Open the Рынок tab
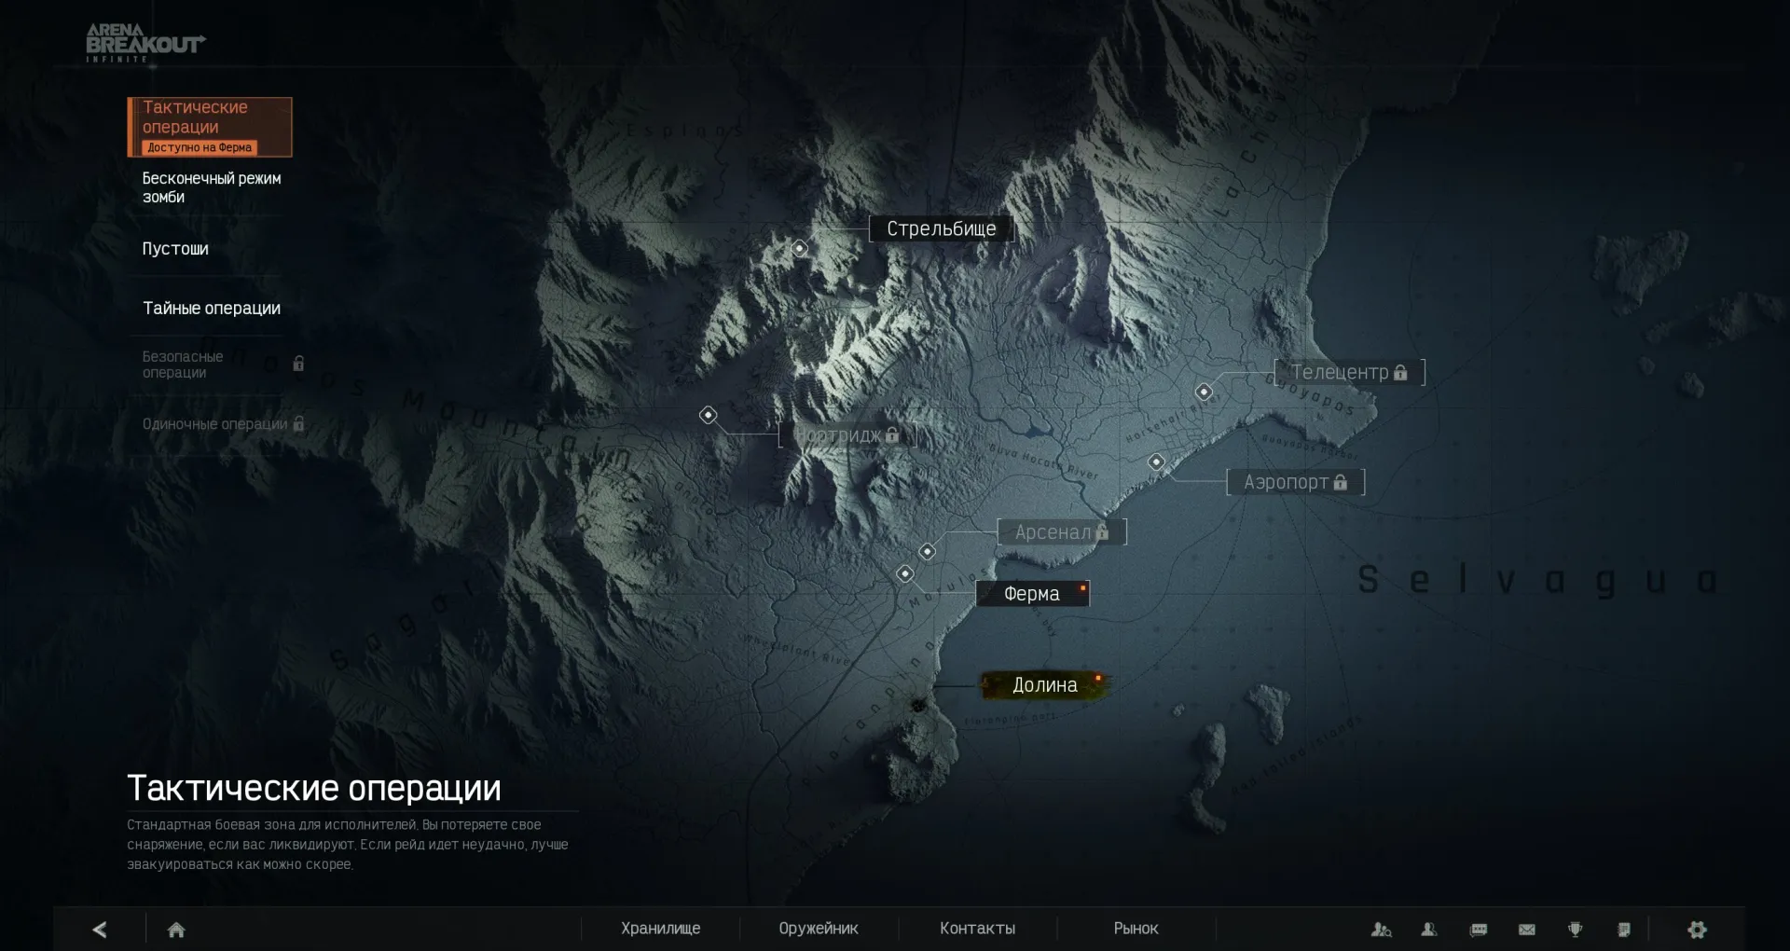1790x951 pixels. [x=1136, y=929]
